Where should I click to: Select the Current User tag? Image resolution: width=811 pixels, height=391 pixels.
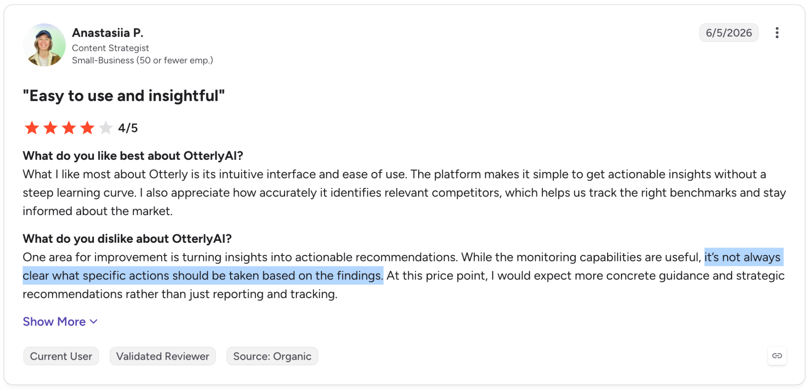[61, 356]
